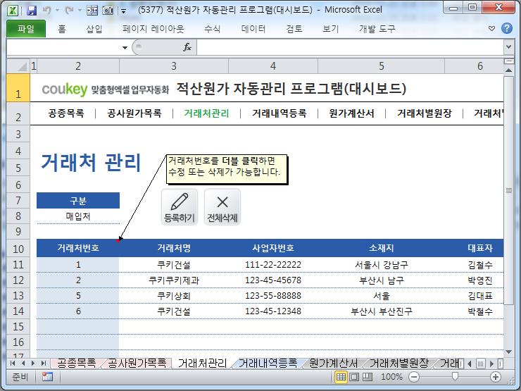Select the 매입처 cell under 구분
This screenshot has width=521, height=391.
point(78,216)
